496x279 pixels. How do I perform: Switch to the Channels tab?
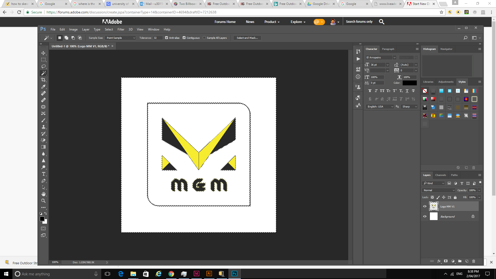(x=440, y=175)
